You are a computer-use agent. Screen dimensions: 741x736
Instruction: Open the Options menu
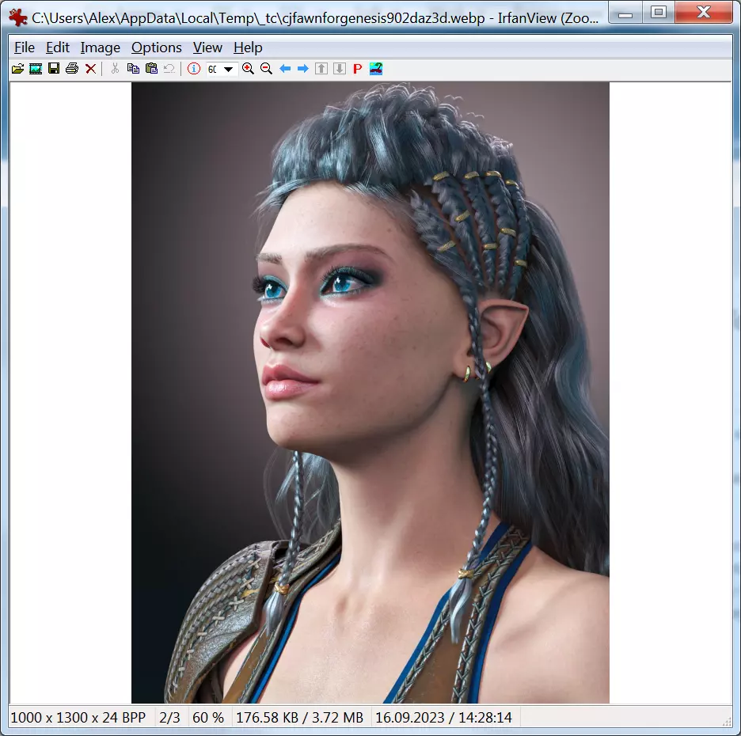(157, 47)
